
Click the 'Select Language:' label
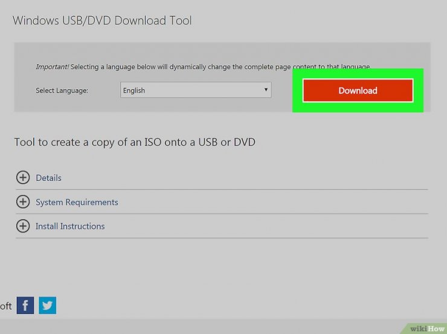tap(62, 90)
